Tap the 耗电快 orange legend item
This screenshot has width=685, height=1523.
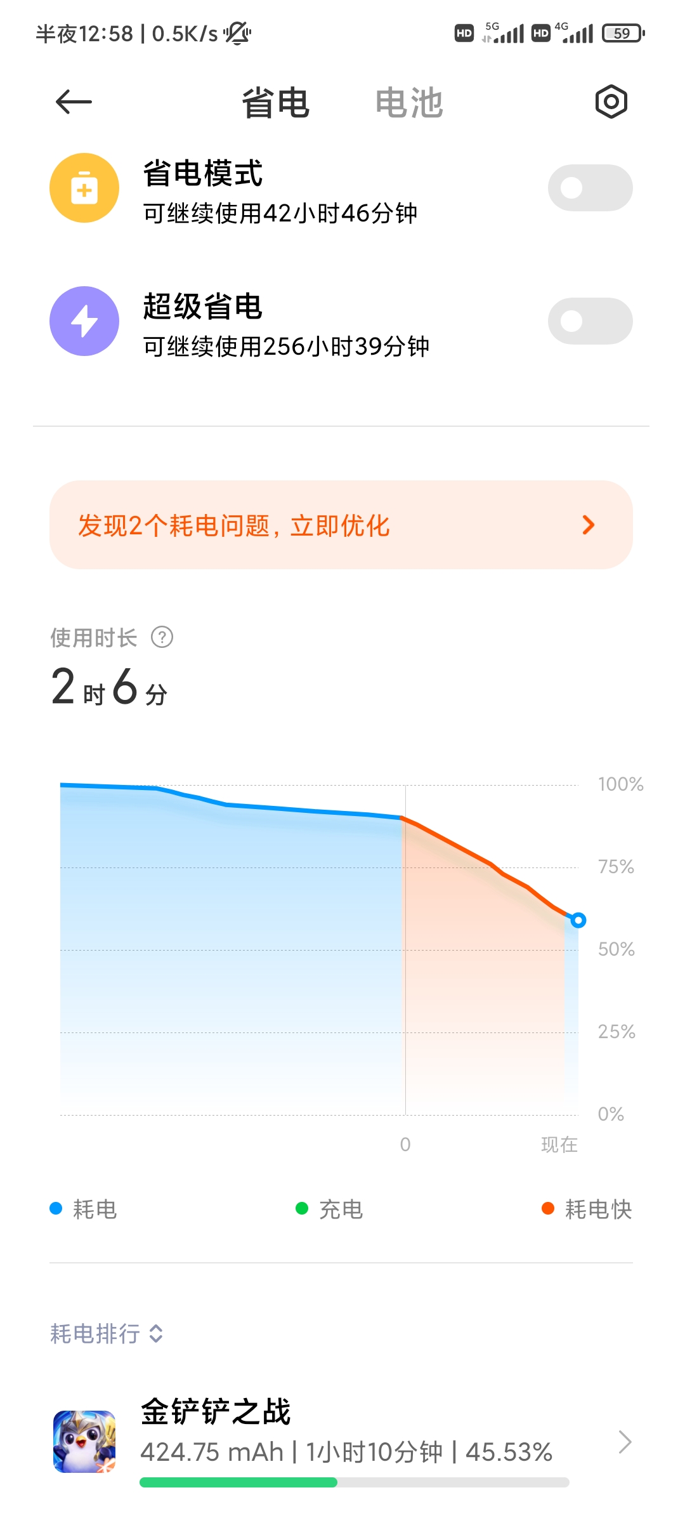(587, 1209)
